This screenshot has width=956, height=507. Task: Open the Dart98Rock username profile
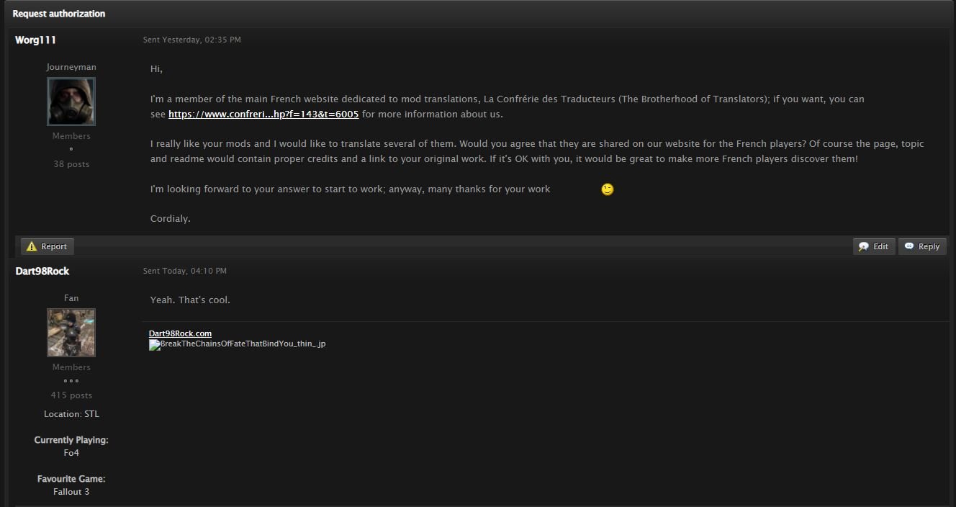pyautogui.click(x=42, y=272)
